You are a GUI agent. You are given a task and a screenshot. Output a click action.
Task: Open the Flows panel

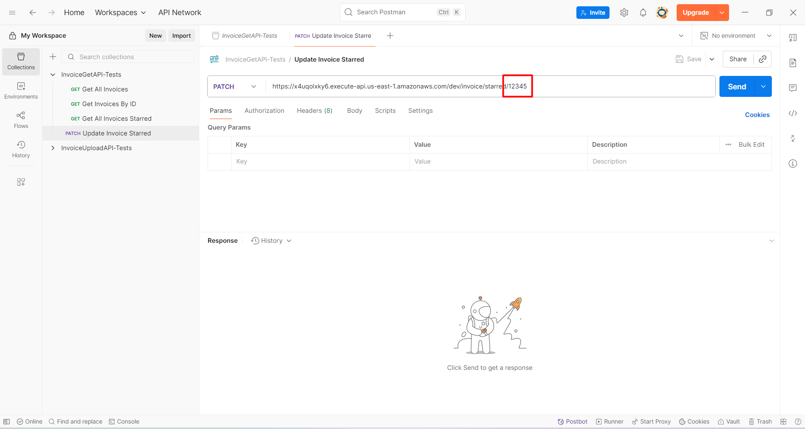[21, 120]
